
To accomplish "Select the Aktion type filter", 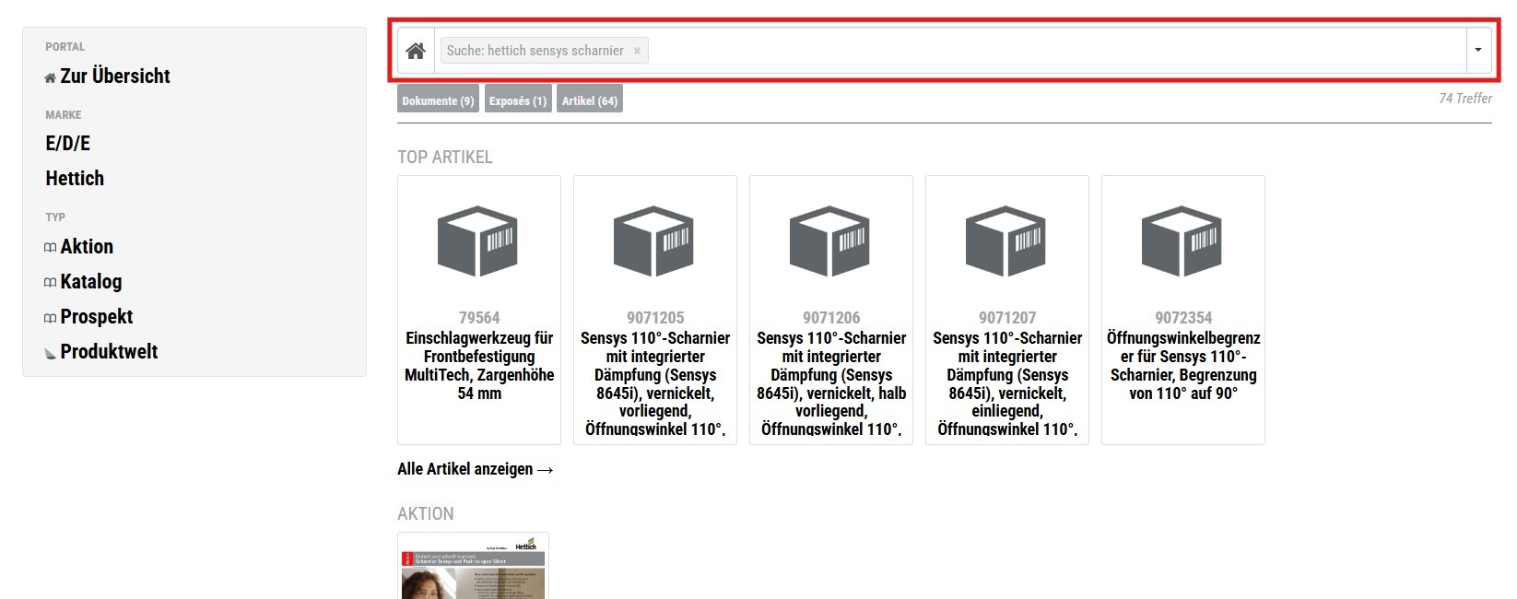I will [x=87, y=247].
